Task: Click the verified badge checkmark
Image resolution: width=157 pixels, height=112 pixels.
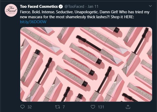Action: click(x=61, y=6)
